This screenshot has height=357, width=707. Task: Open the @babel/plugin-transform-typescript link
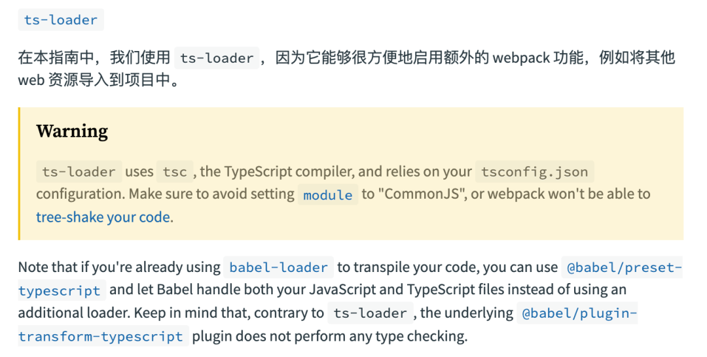[579, 313]
